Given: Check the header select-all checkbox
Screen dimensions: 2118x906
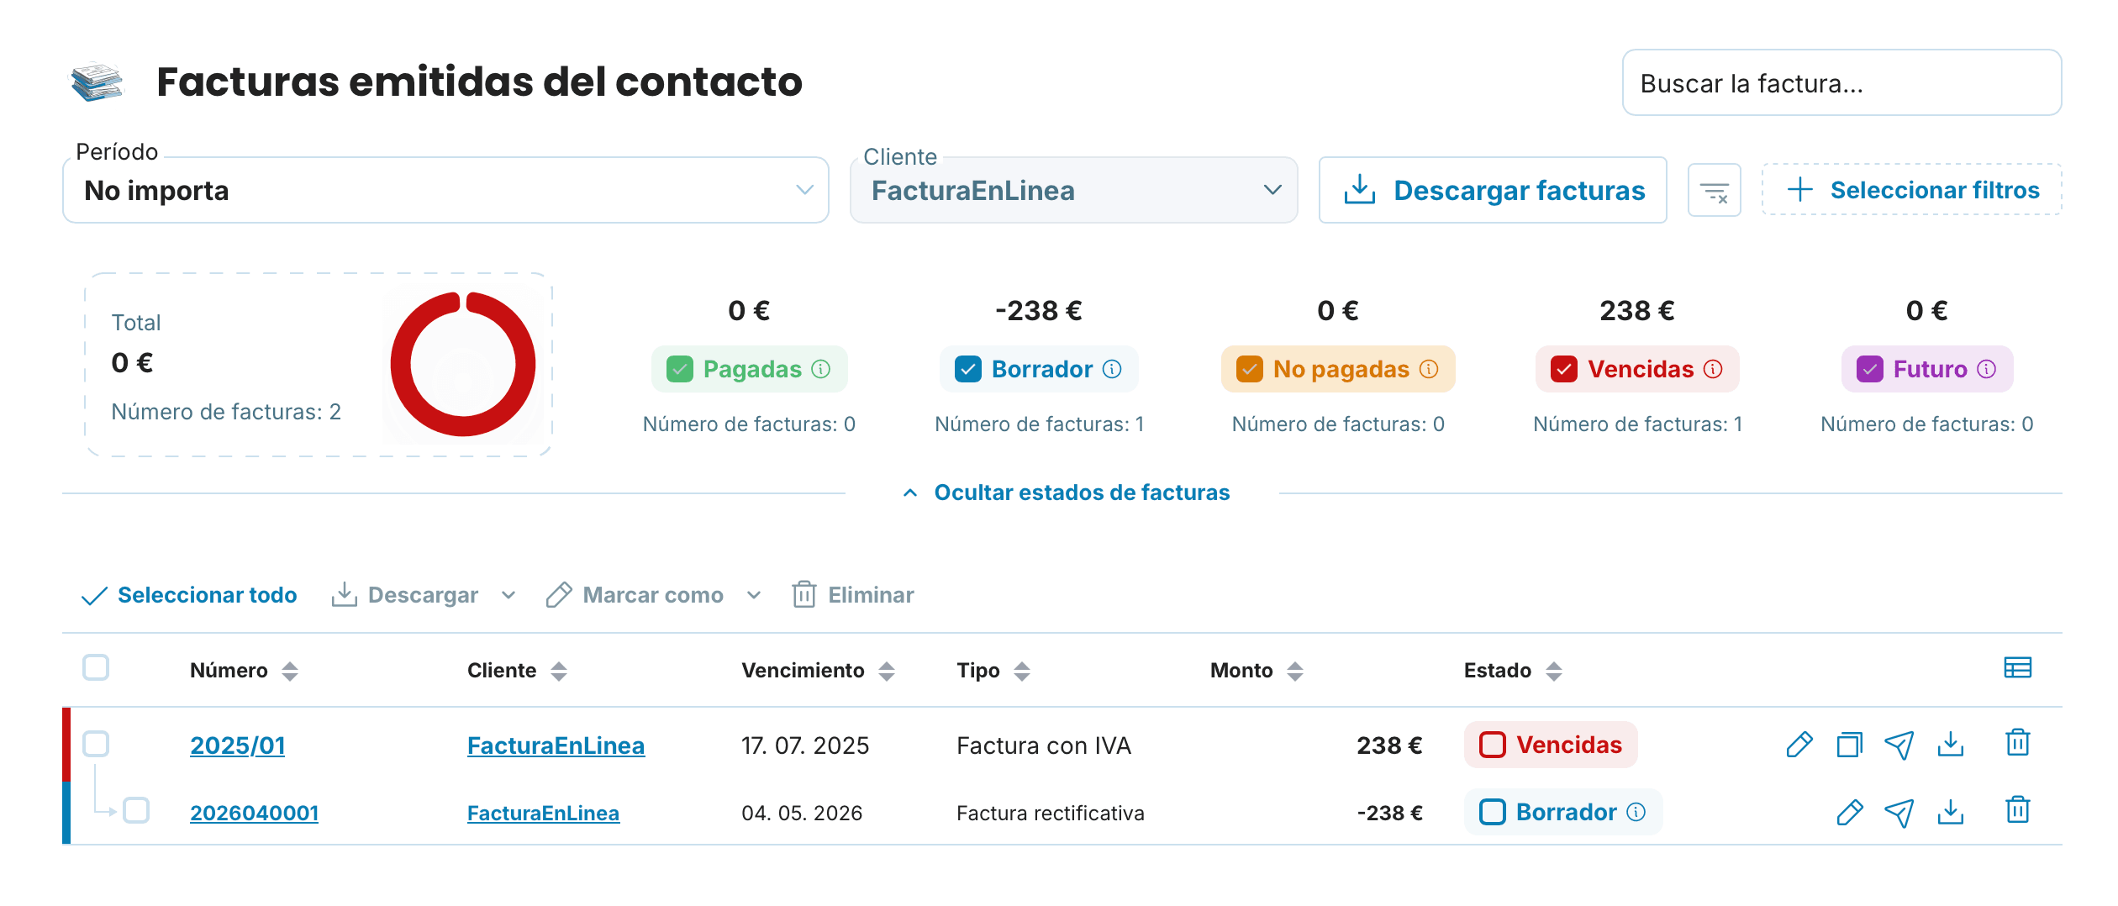Looking at the screenshot, I should pyautogui.click(x=96, y=668).
